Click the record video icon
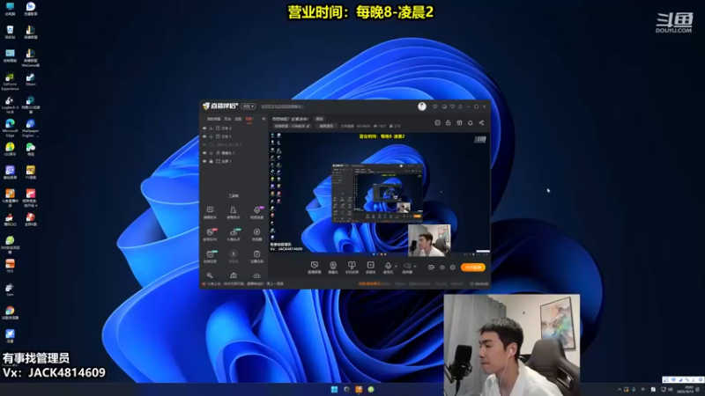The width and height of the screenshot is (705, 396). (431, 268)
